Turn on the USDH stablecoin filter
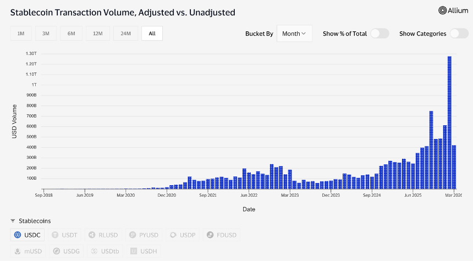Image resolution: width=473 pixels, height=261 pixels. [x=144, y=251]
